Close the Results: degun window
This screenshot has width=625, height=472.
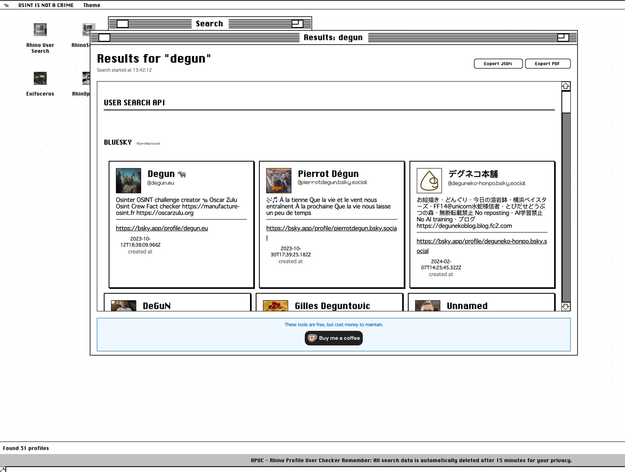[x=104, y=38]
